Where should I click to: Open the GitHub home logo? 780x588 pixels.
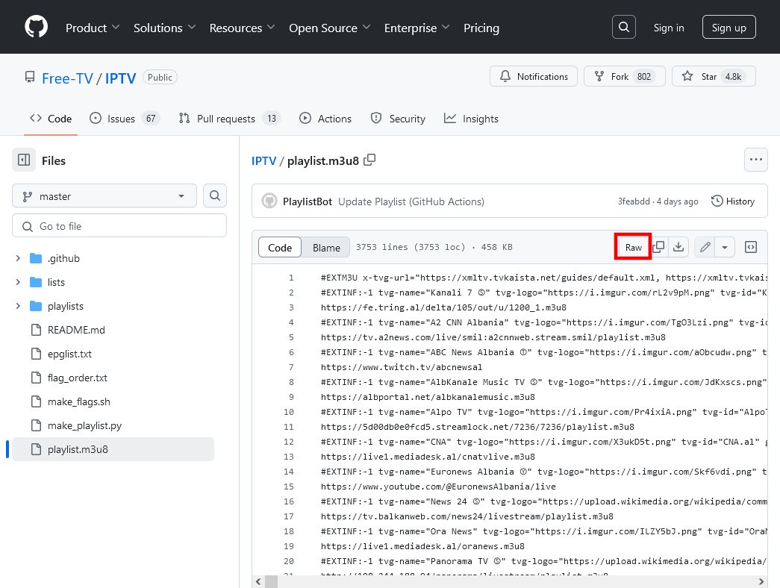[x=37, y=27]
